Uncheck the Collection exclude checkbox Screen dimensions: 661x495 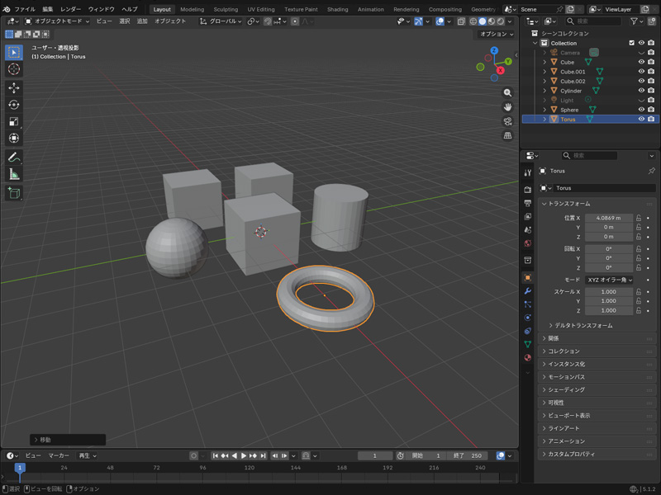tap(631, 43)
